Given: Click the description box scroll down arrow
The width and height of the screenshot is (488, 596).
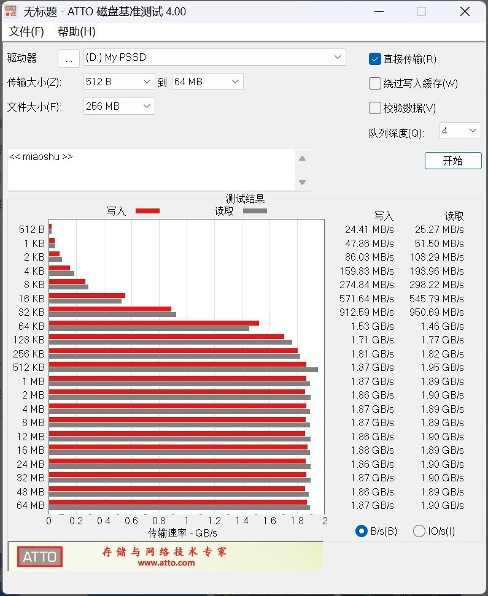Looking at the screenshot, I should tap(302, 182).
